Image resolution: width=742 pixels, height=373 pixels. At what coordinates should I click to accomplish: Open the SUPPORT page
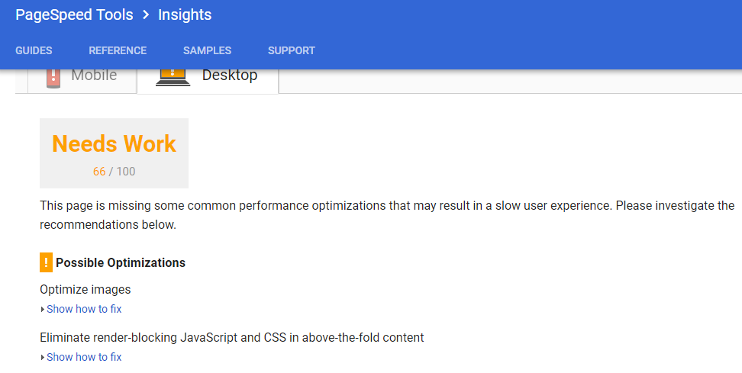click(x=292, y=50)
